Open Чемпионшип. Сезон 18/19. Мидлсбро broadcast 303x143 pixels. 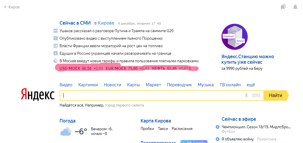(256, 127)
